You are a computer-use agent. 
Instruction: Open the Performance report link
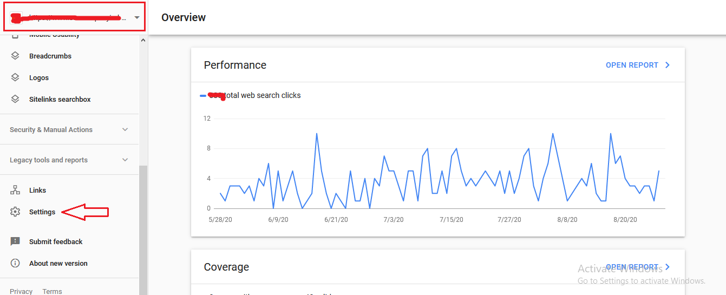[x=632, y=65]
